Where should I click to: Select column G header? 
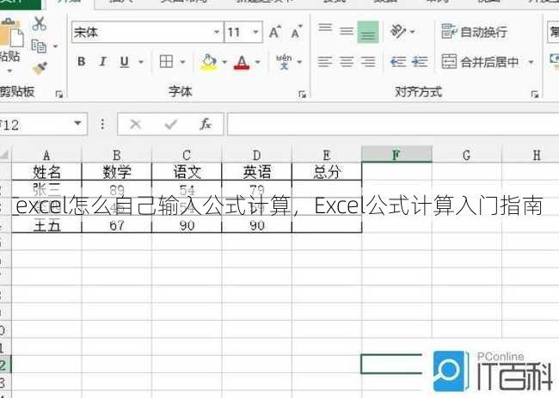point(466,155)
